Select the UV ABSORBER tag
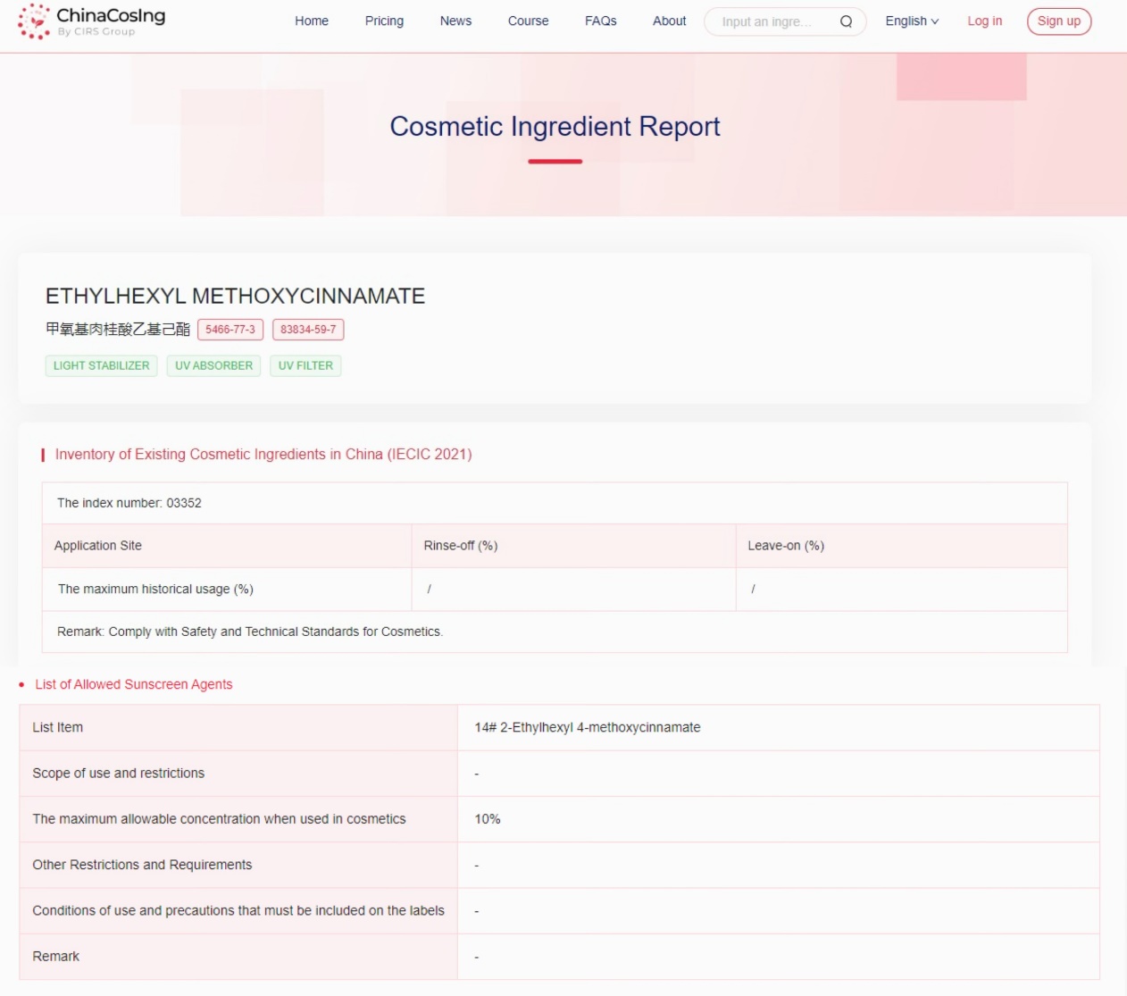The width and height of the screenshot is (1127, 996). tap(213, 366)
